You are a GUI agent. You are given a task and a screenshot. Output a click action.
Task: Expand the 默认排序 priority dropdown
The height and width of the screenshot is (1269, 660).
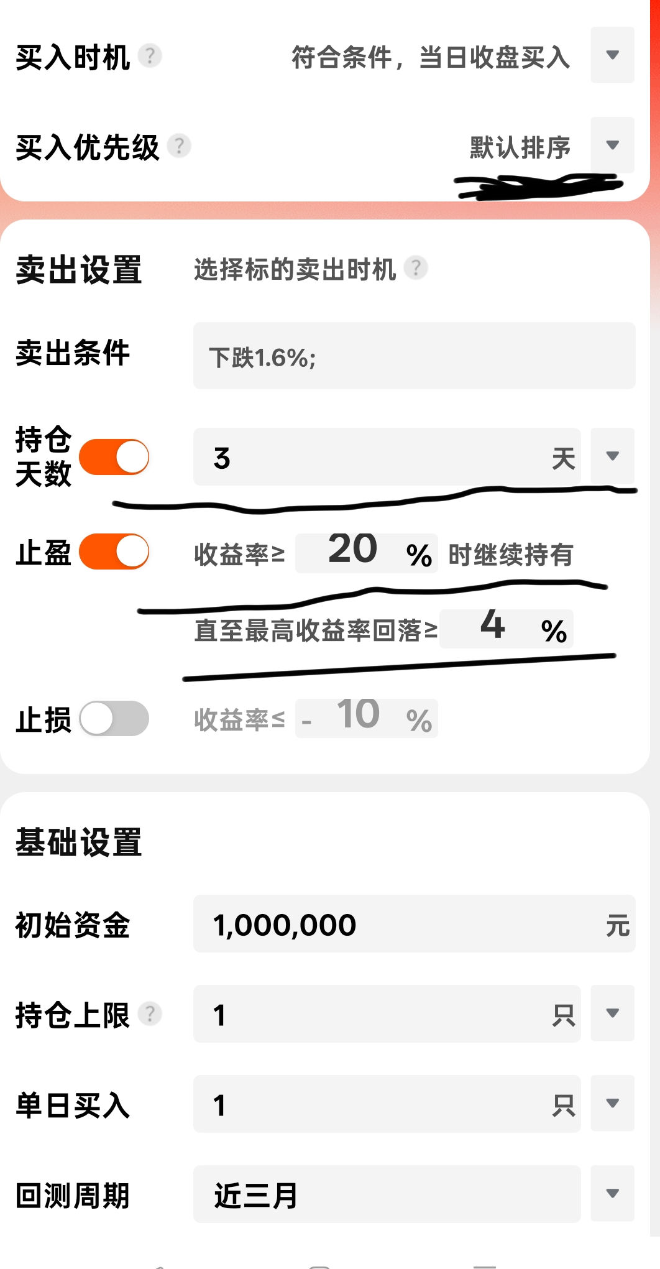tap(612, 145)
